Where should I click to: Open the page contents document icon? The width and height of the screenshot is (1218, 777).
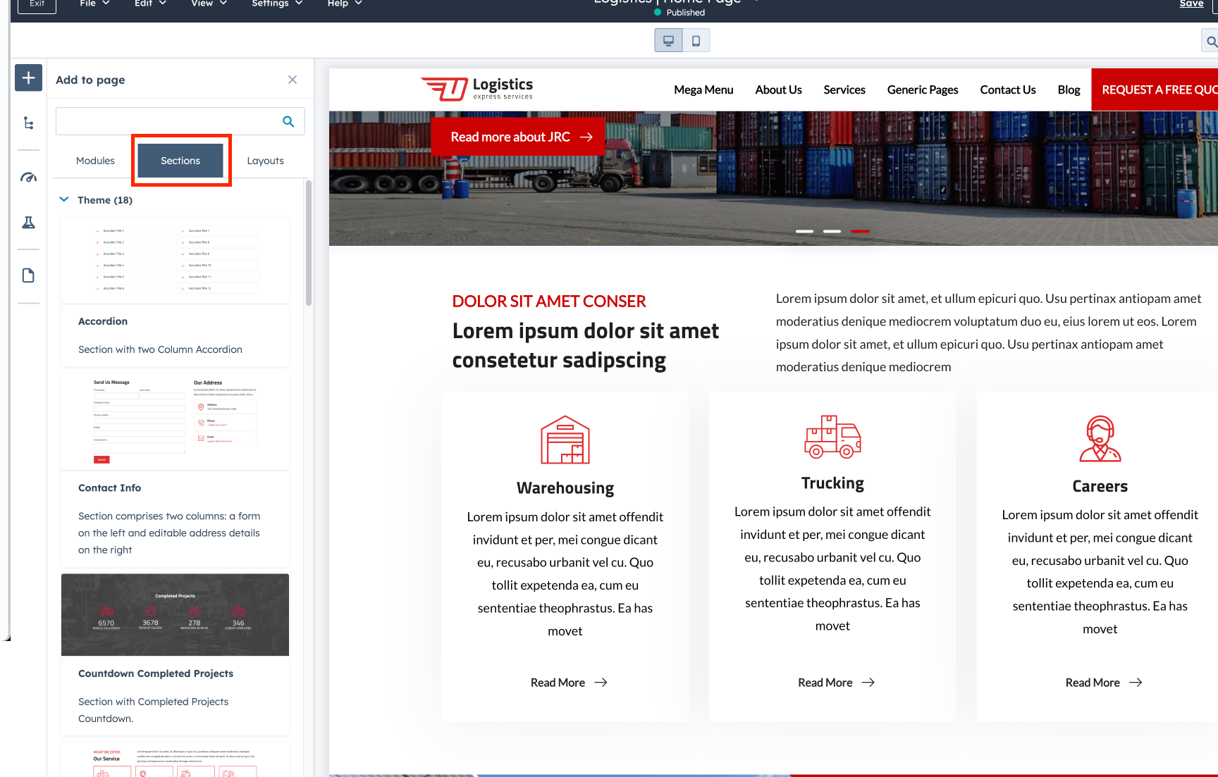[x=28, y=275]
